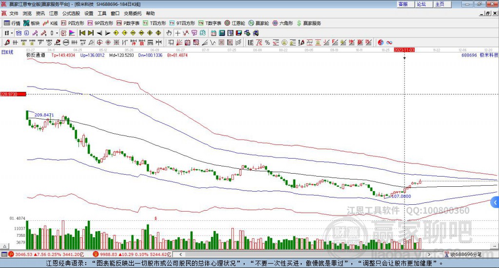
Task: Click the calendar icon showing 21
Action: click(x=213, y=33)
